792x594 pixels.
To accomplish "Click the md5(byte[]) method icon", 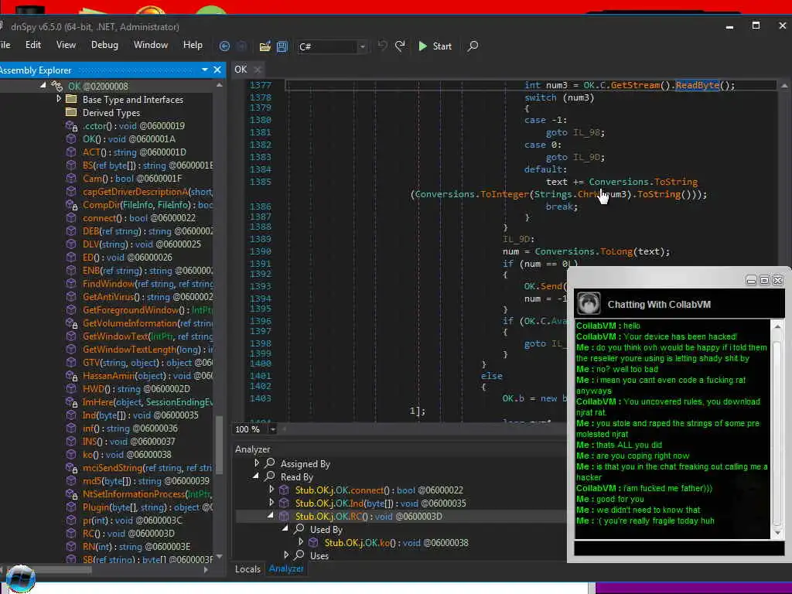I will 71,480.
